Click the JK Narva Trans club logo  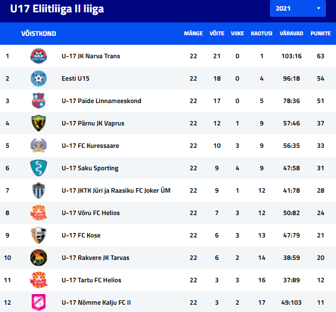click(39, 56)
